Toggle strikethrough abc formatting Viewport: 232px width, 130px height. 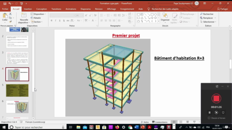(x=68, y=21)
